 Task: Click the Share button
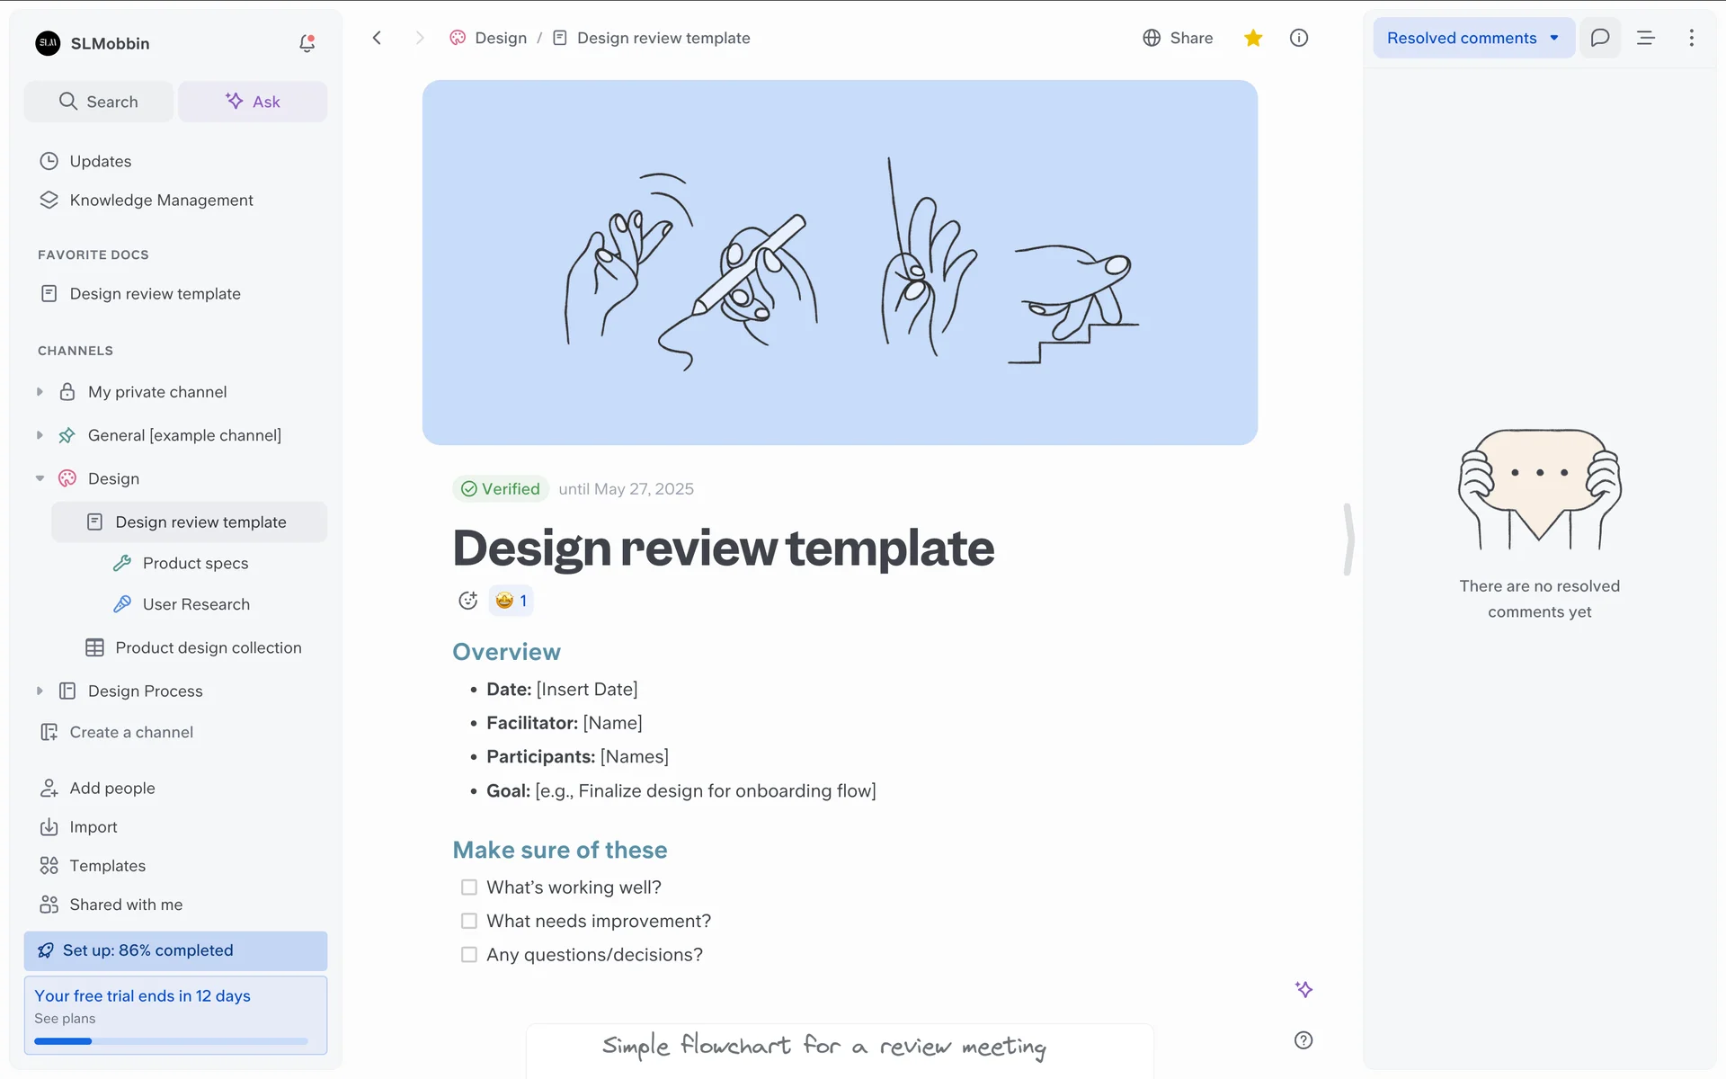coord(1178,38)
